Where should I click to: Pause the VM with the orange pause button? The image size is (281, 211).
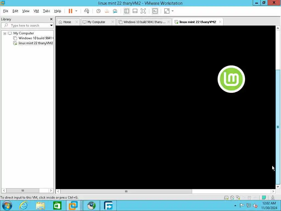tap(71, 11)
